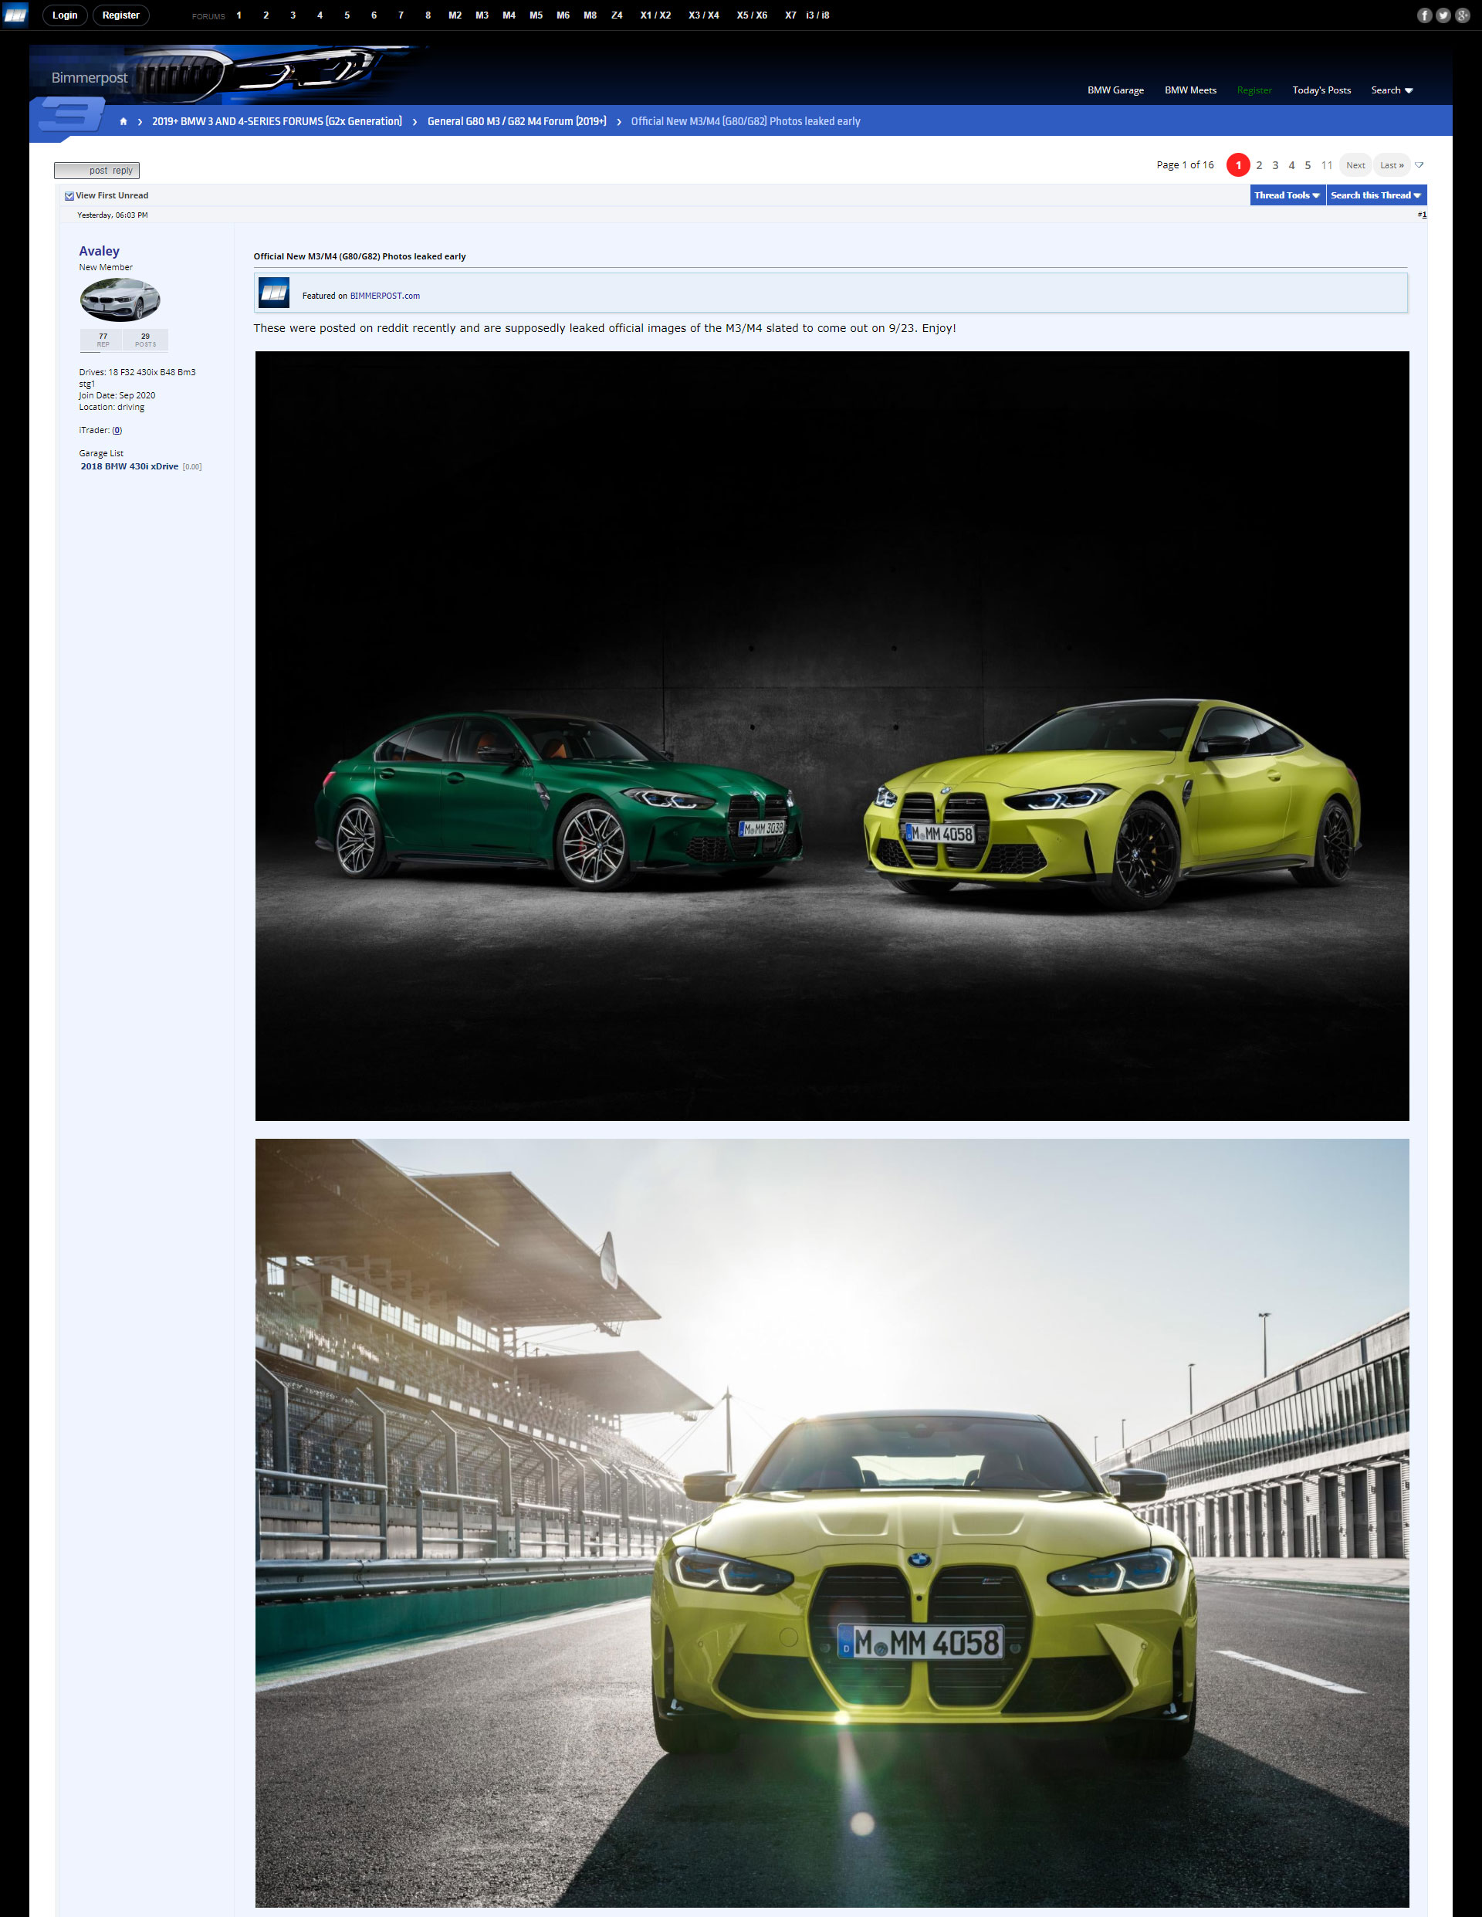Open the X5 / X6 forum link

click(x=752, y=15)
